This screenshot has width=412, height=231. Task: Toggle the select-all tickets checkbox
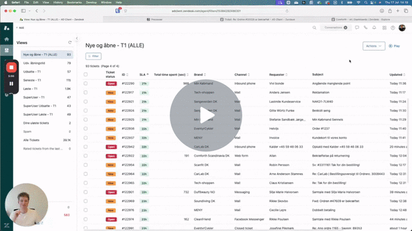click(86, 74)
